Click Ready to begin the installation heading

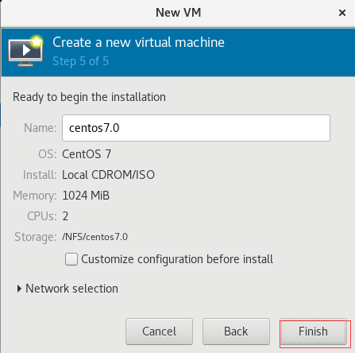coord(89,97)
